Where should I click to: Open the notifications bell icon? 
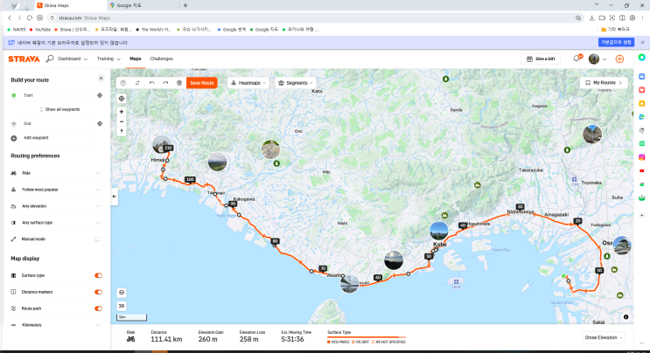coord(577,59)
